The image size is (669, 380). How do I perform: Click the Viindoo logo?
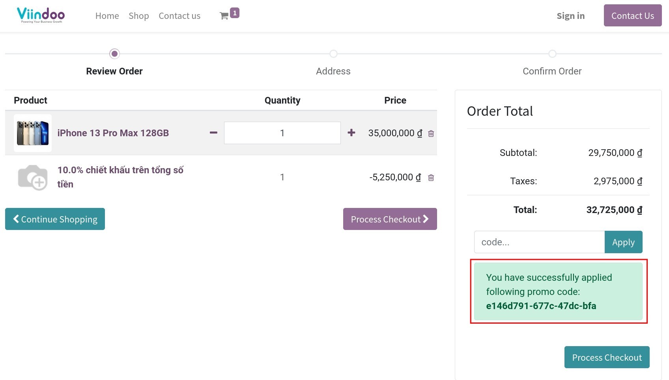point(41,15)
